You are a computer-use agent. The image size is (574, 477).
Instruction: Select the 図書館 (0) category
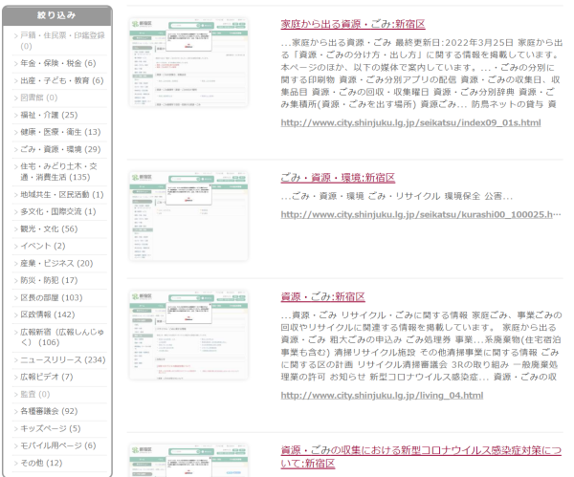[x=39, y=98]
